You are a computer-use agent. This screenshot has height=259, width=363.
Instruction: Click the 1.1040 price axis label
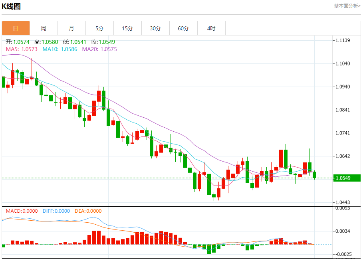pyautogui.click(x=343, y=63)
